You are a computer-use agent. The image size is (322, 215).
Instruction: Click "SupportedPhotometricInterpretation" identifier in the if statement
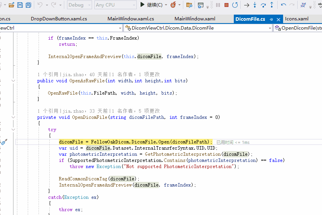tap(116, 160)
